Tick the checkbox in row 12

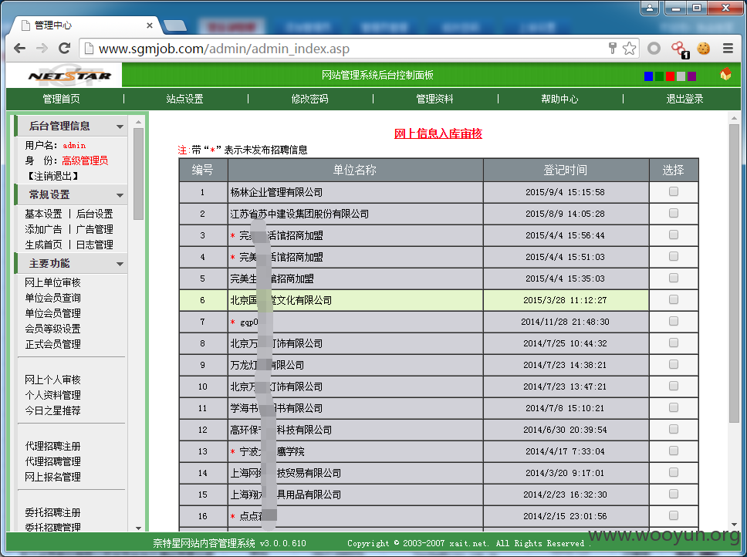(674, 429)
